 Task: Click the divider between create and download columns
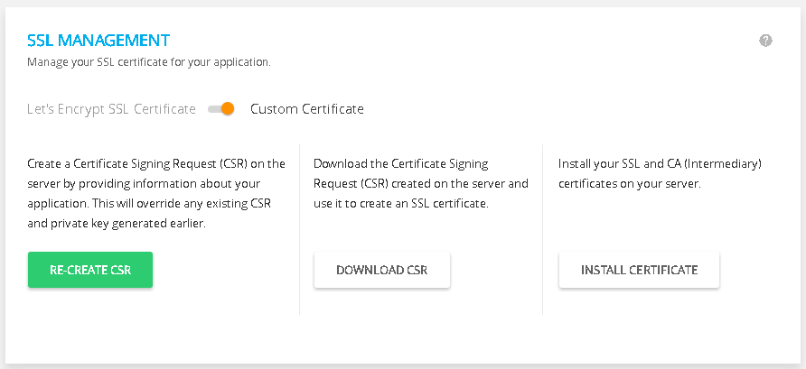299,229
